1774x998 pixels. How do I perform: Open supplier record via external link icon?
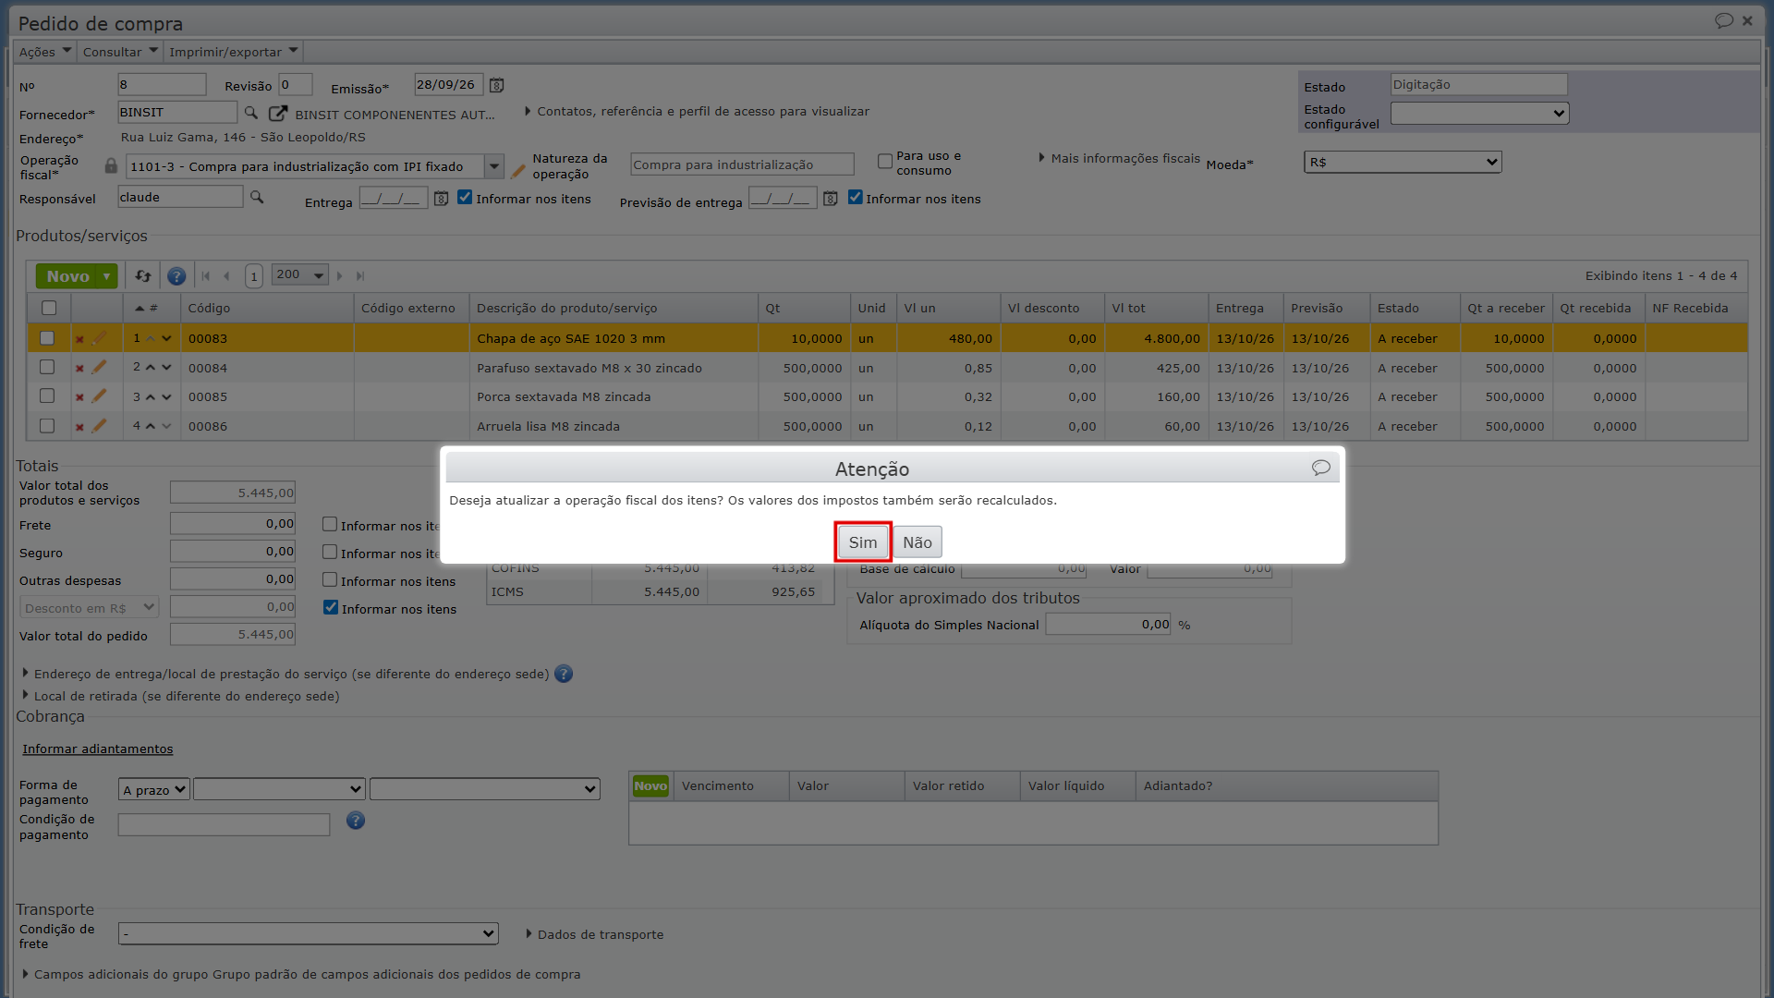coord(277,113)
